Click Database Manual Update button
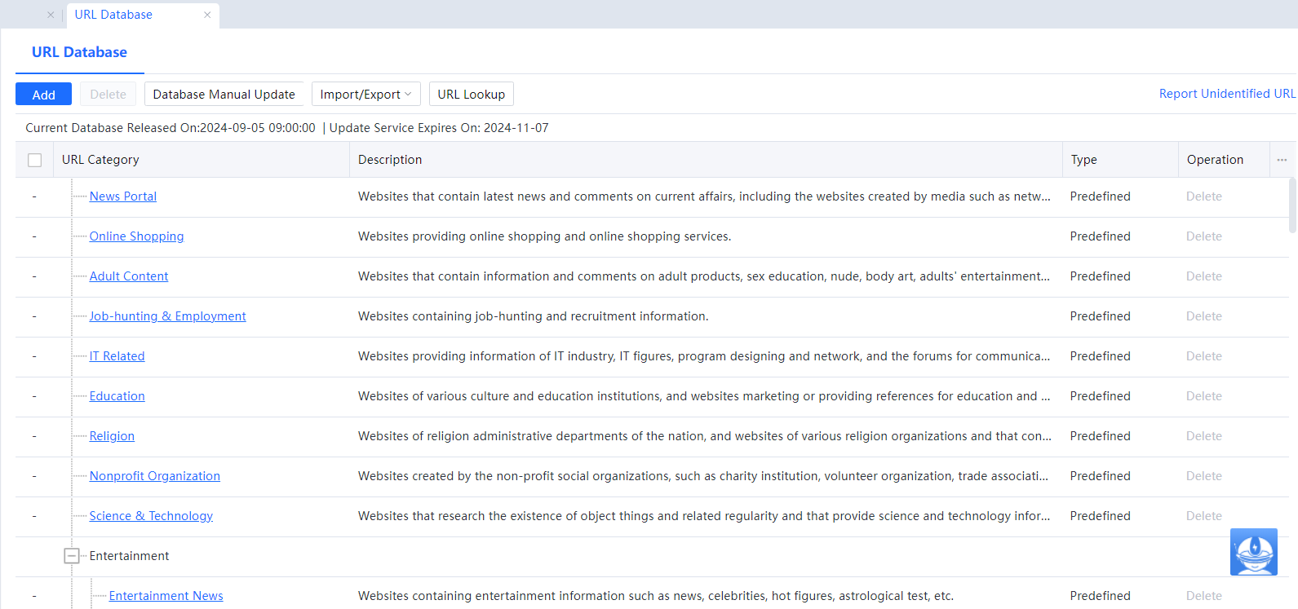The image size is (1298, 609). click(224, 95)
